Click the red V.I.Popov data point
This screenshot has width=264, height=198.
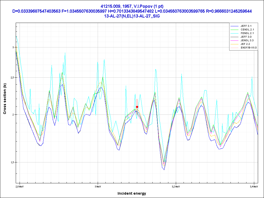[137, 107]
